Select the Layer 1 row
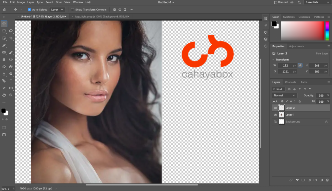 click(x=301, y=115)
